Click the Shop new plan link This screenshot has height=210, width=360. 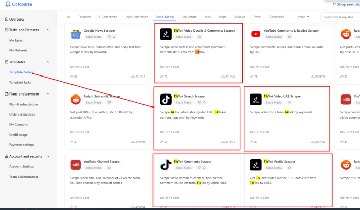(x=346, y=4)
